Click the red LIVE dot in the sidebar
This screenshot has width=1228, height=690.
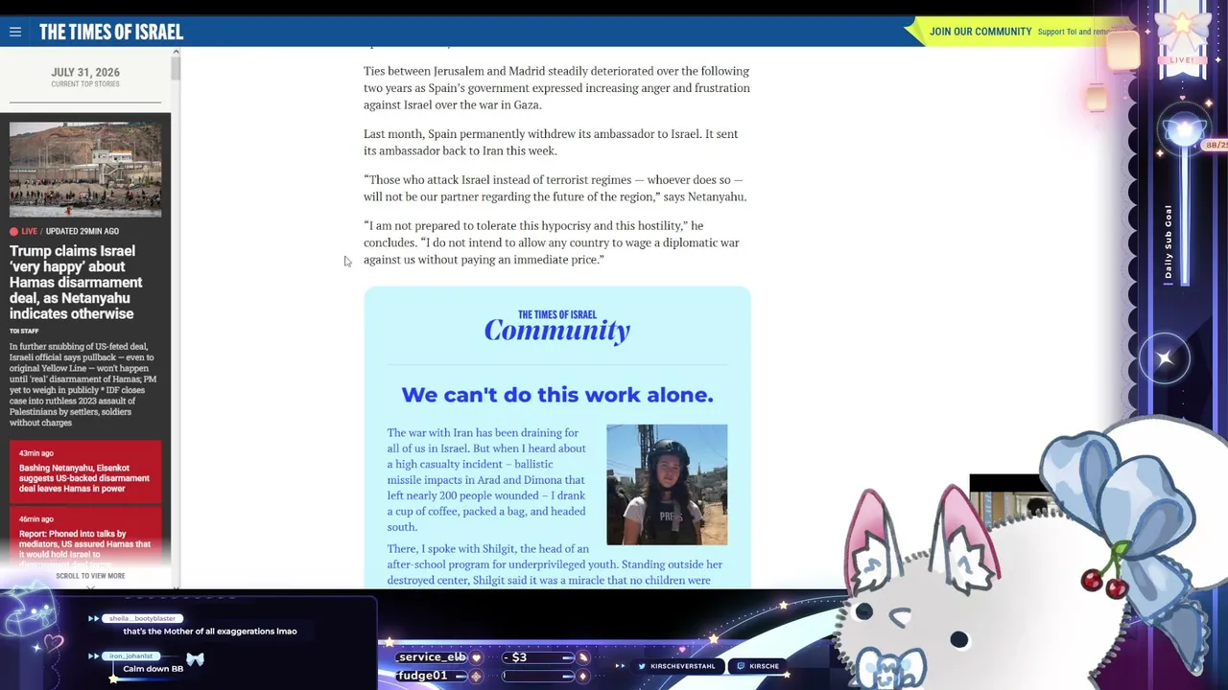click(14, 231)
